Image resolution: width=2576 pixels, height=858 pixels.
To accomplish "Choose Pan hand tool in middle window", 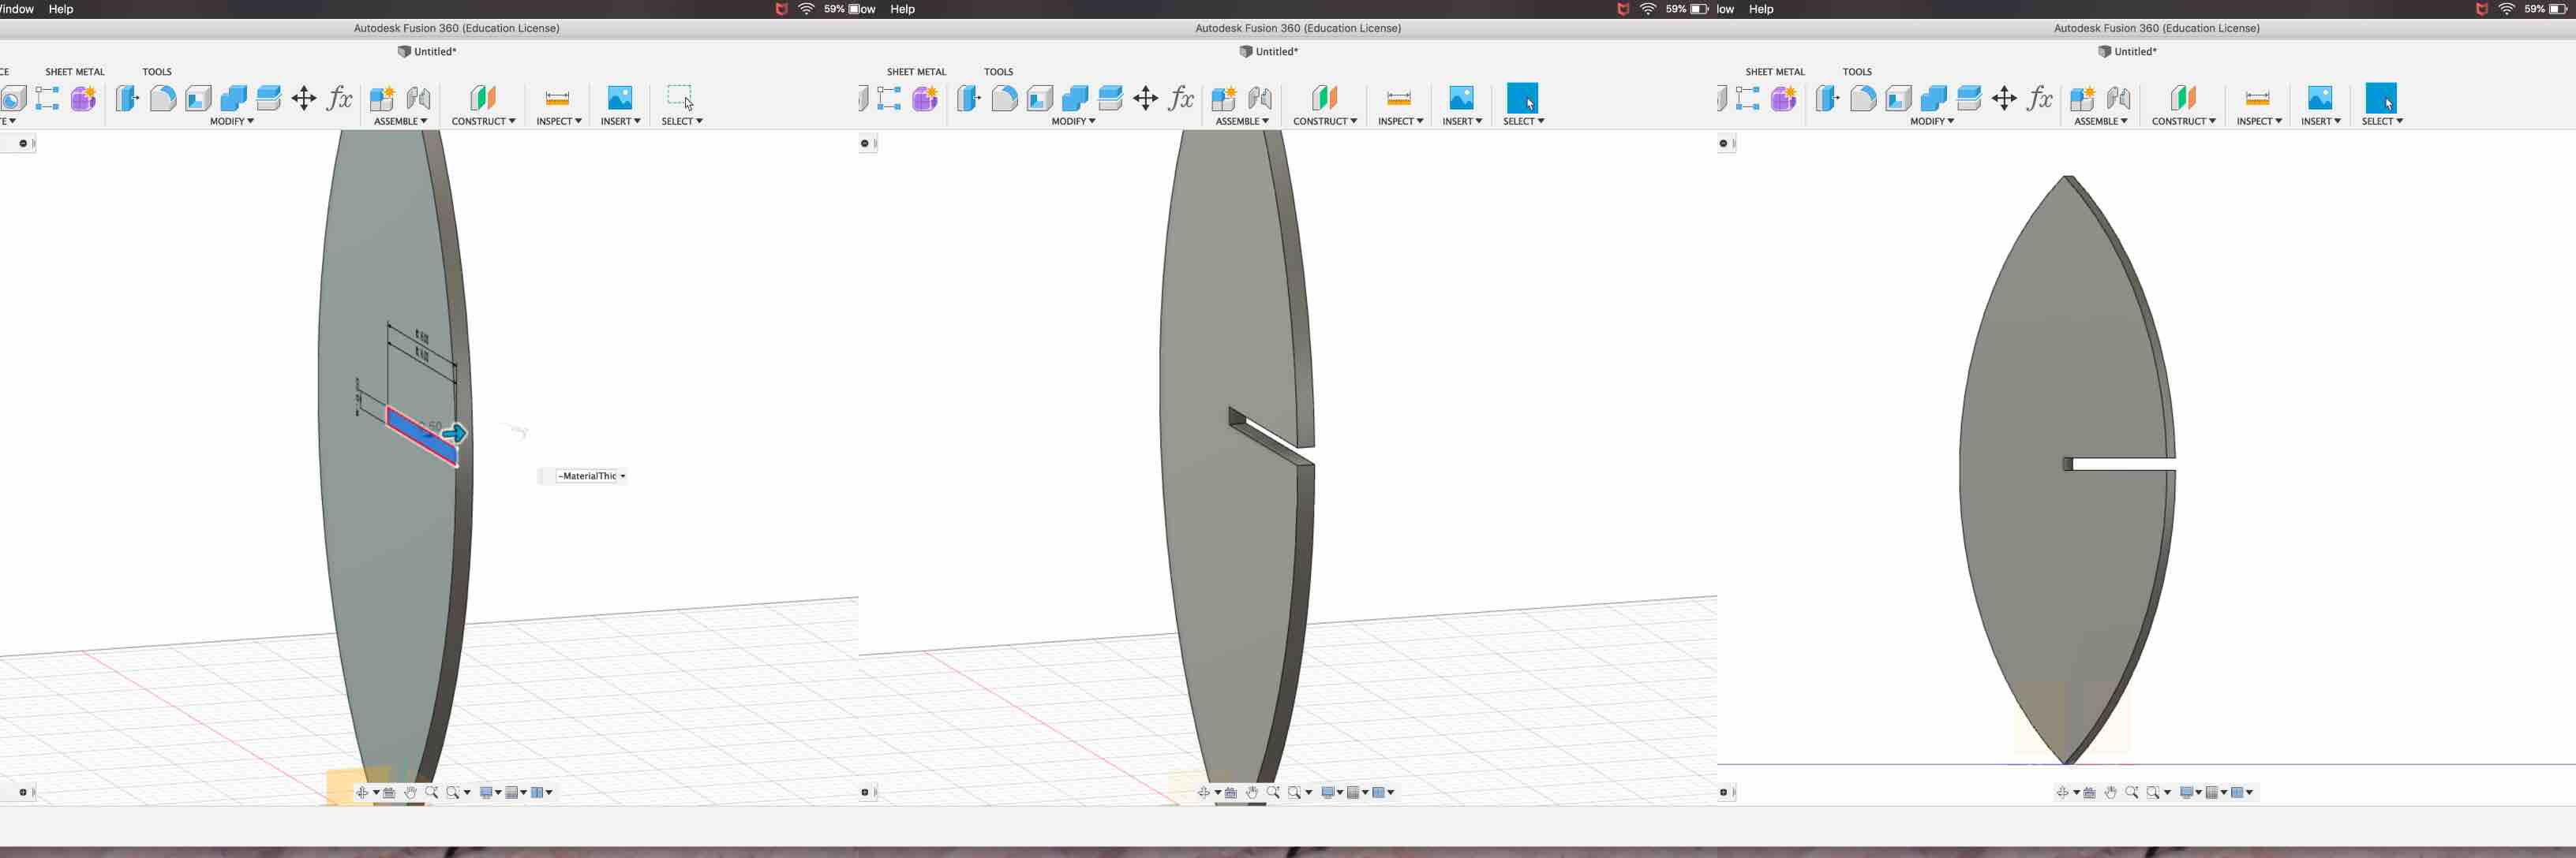I will [1252, 792].
